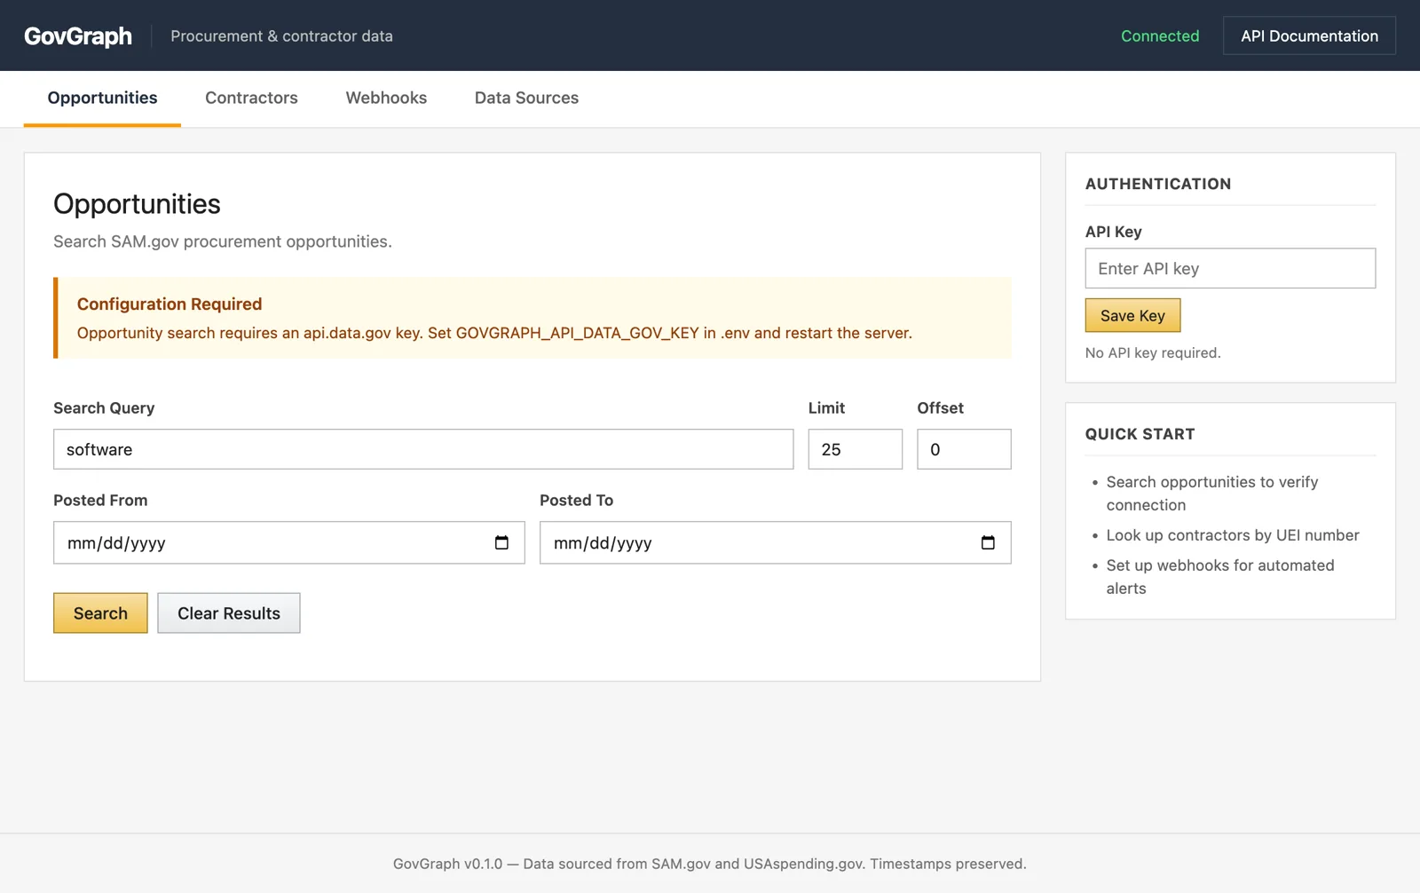
Task: Click the Clear Results button
Action: coord(229,613)
